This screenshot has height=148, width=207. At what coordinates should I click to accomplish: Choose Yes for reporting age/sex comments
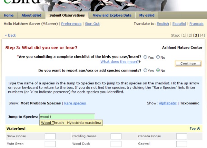coord(145,70)
